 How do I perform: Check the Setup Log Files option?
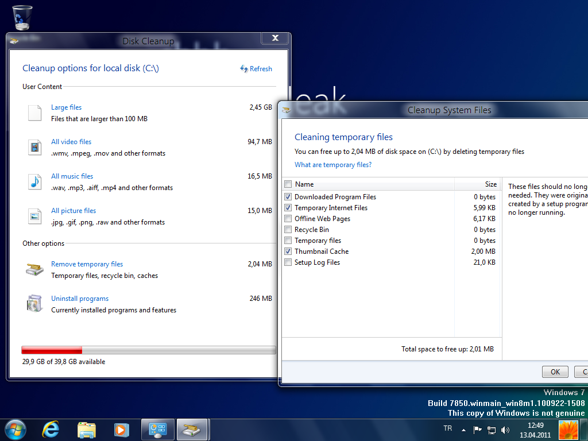tap(288, 262)
